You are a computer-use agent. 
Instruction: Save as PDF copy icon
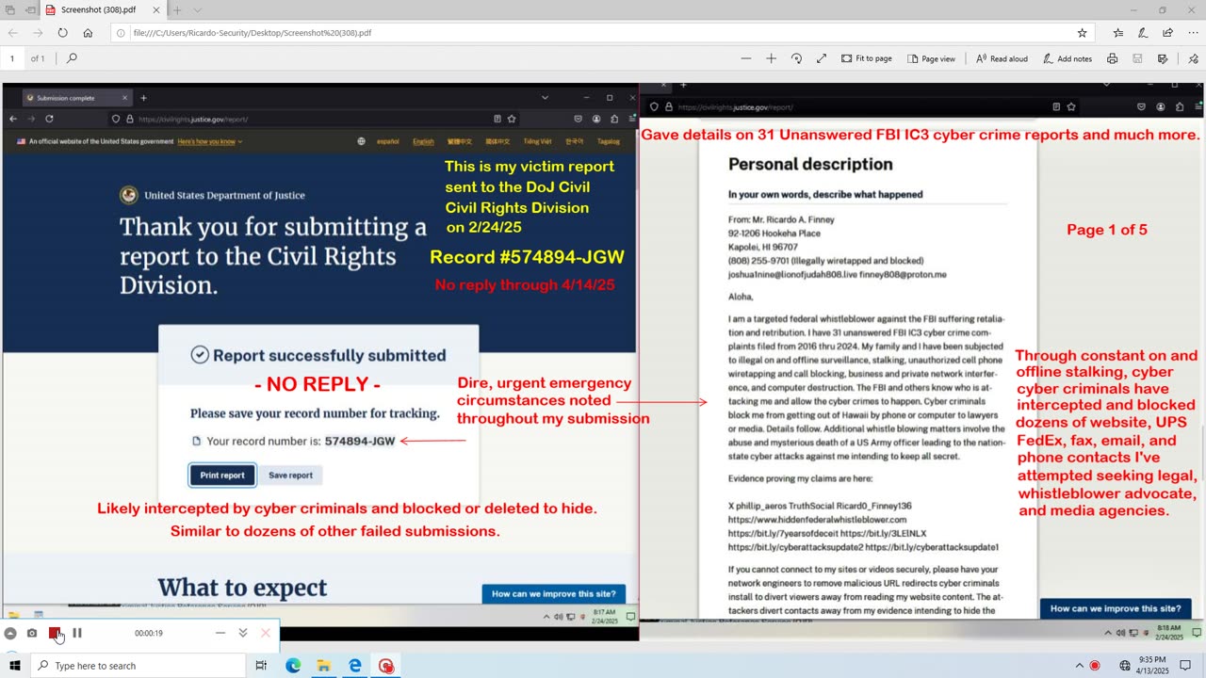(x=1163, y=58)
